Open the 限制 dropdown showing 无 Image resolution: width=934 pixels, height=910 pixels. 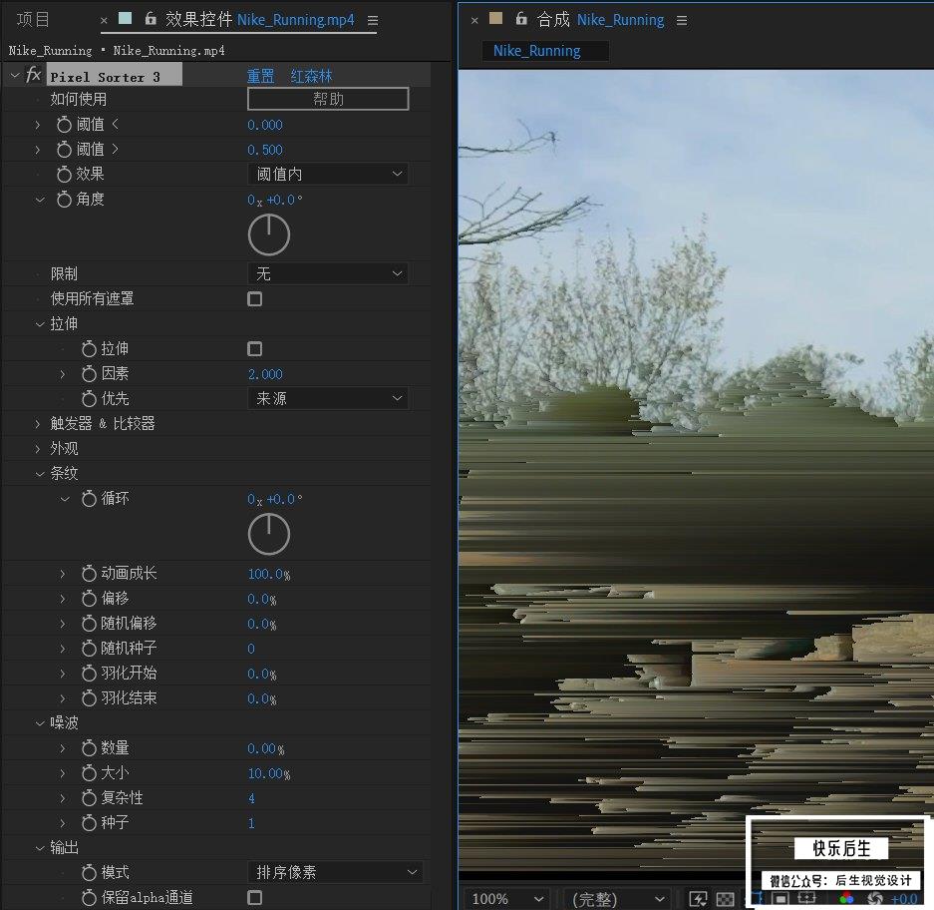point(328,273)
